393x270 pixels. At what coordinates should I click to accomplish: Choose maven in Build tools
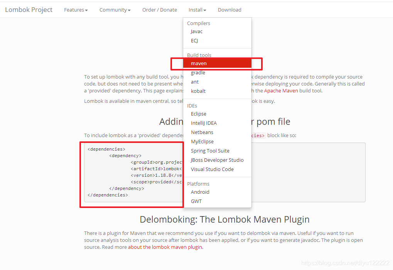point(217,63)
